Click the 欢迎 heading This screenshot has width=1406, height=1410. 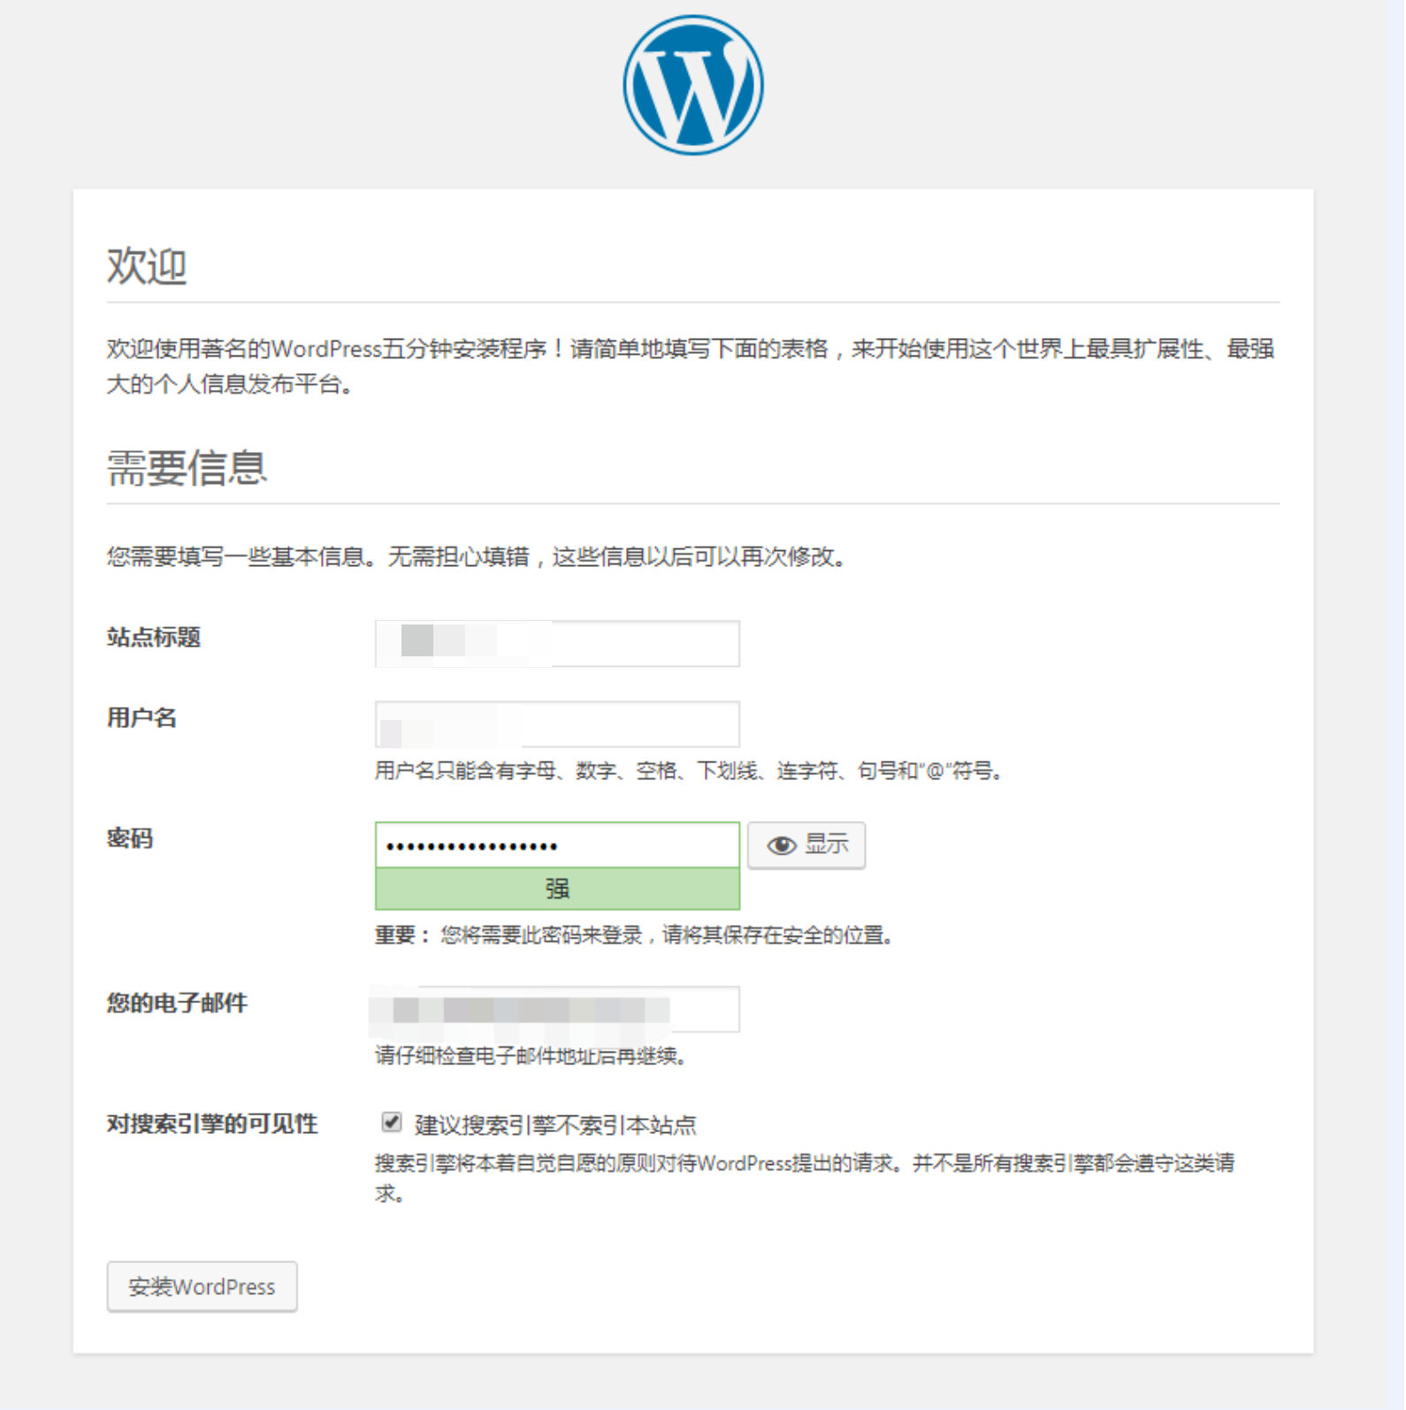tap(147, 265)
